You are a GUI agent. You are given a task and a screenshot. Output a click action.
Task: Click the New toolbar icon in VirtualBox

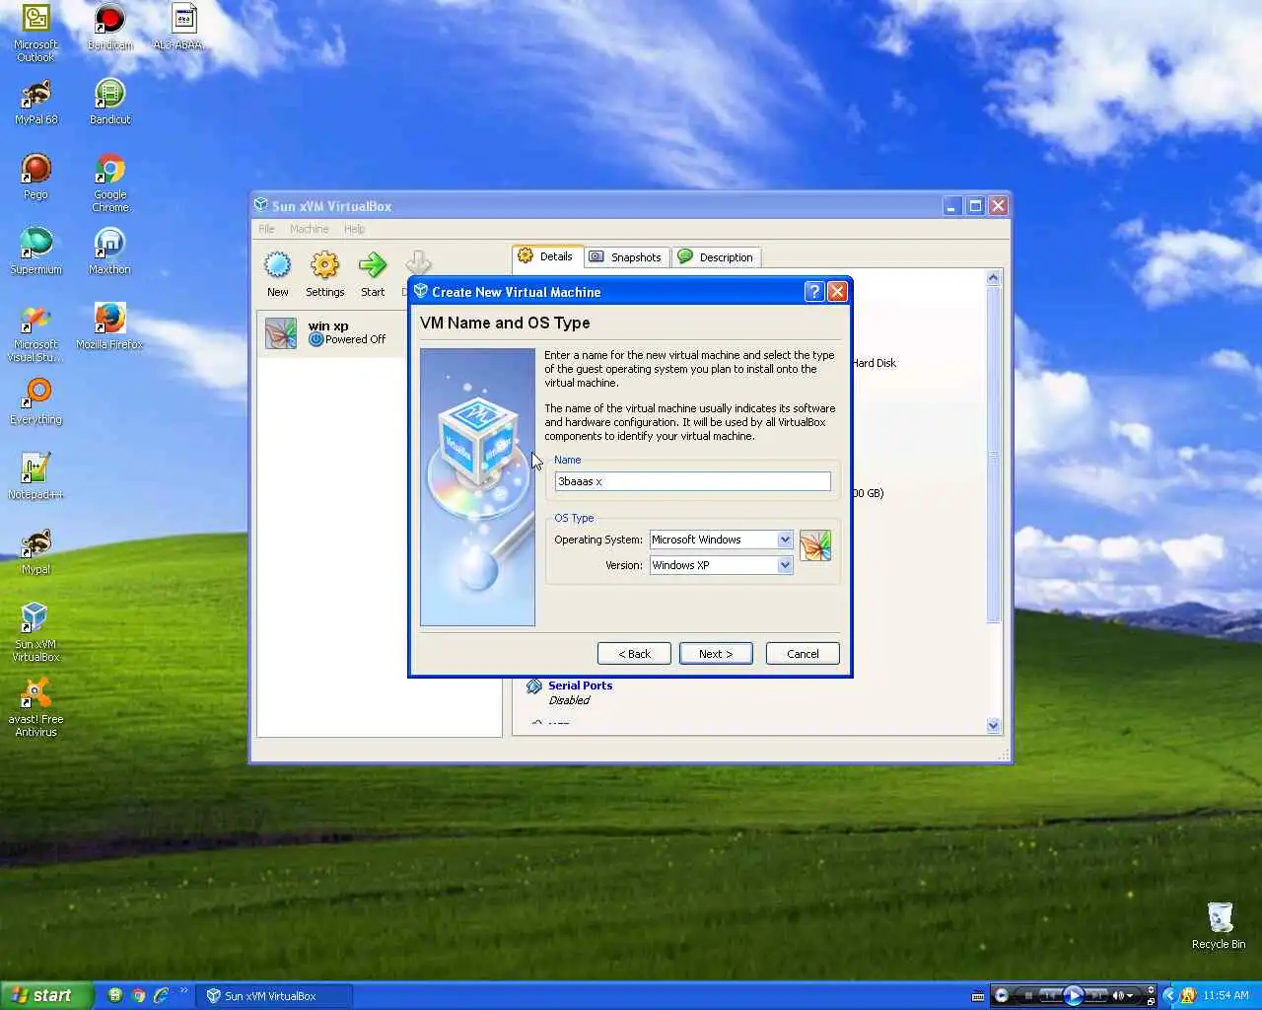278,274
